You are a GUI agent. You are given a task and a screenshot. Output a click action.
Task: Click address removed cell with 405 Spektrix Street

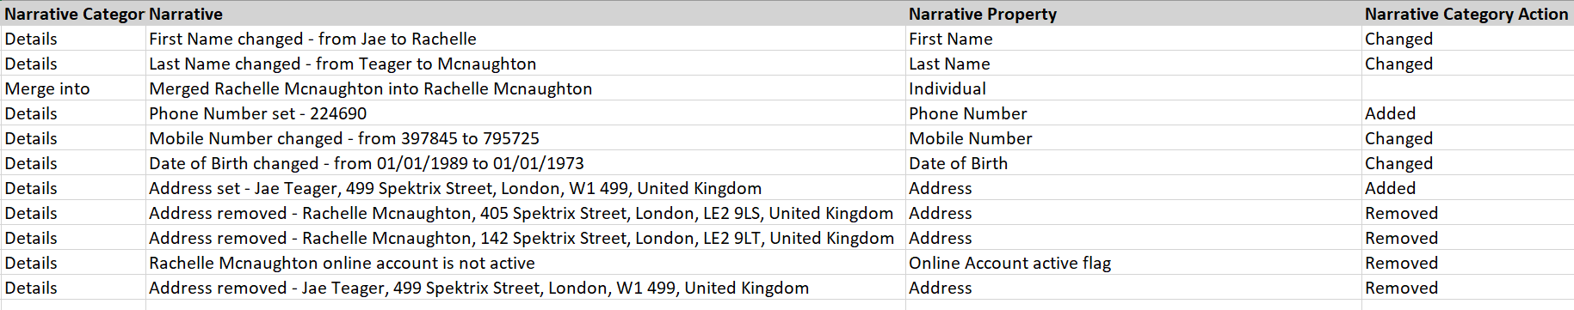526,213
